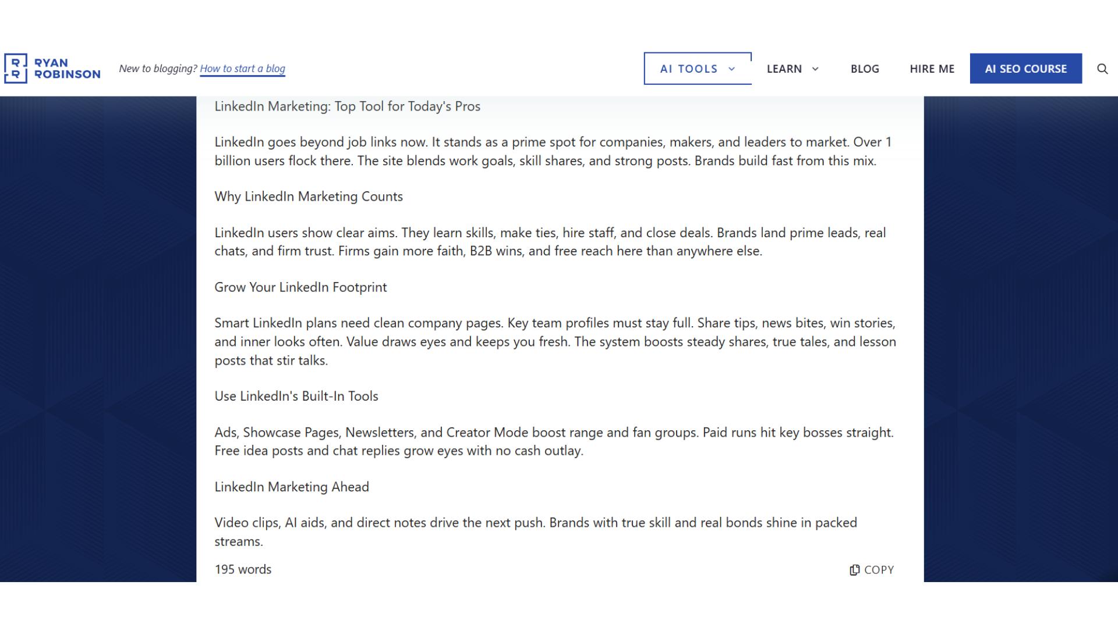The width and height of the screenshot is (1118, 628).
Task: Click the LEARN menu label
Action: 784,69
